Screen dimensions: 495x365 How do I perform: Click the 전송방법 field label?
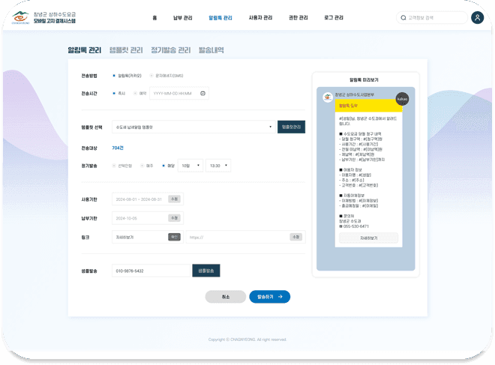89,76
